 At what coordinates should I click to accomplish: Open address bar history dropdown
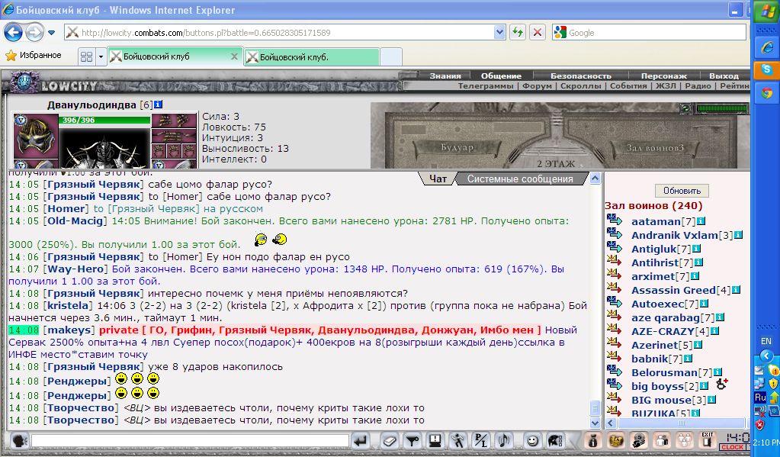[499, 33]
